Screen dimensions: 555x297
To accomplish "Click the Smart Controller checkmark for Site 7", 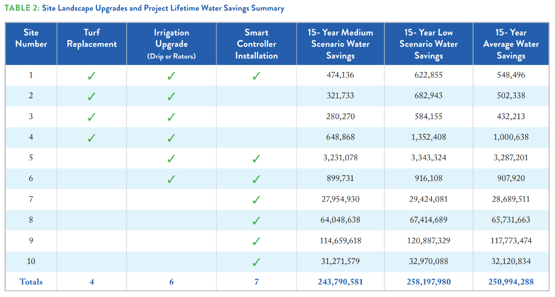I will 256,200.
